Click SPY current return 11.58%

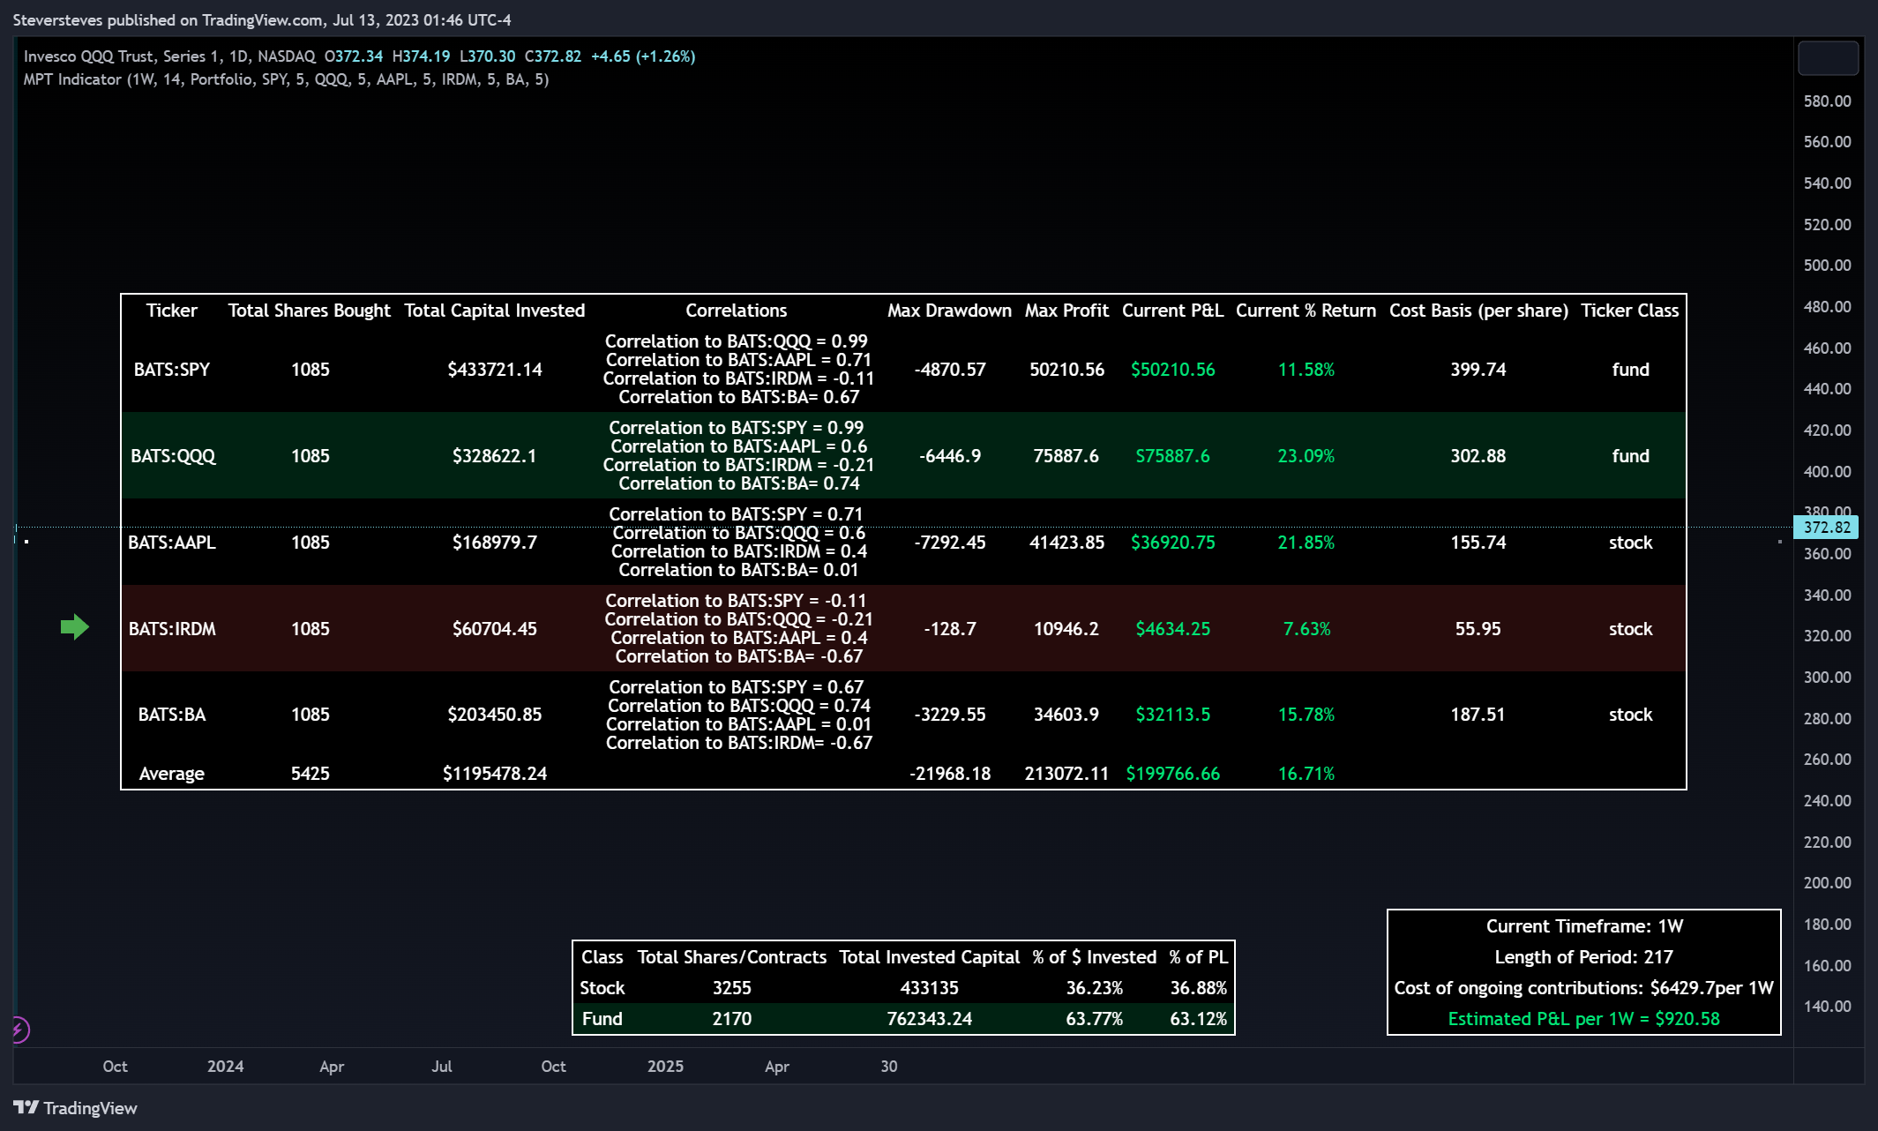pyautogui.click(x=1306, y=370)
